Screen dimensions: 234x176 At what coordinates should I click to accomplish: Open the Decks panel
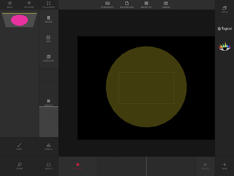pos(225,9)
